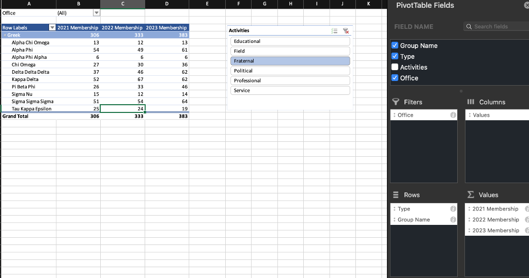Select the Values item in Columns area
Screen dimensions: 529x278
(x=497, y=115)
